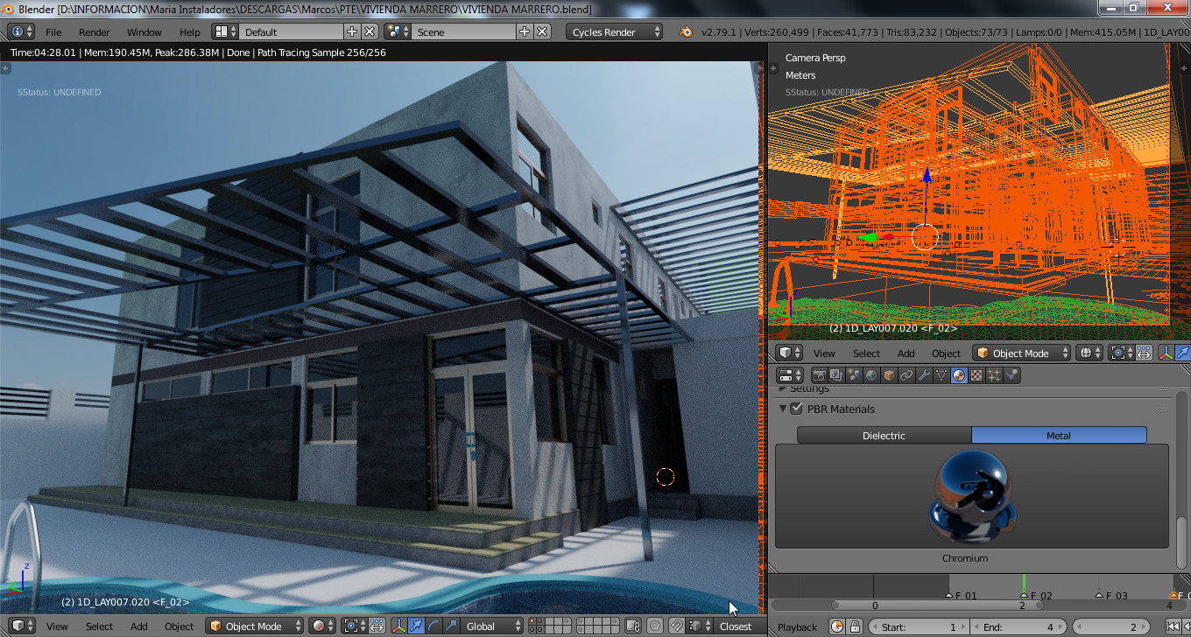Viewport: 1191px width, 637px height.
Task: Open the Physics properties tab icon
Action: (x=1012, y=375)
